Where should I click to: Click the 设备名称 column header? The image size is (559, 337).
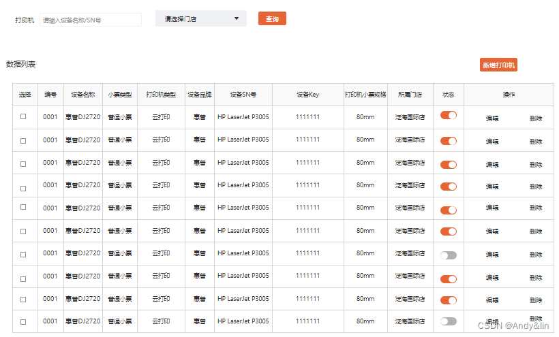point(83,95)
